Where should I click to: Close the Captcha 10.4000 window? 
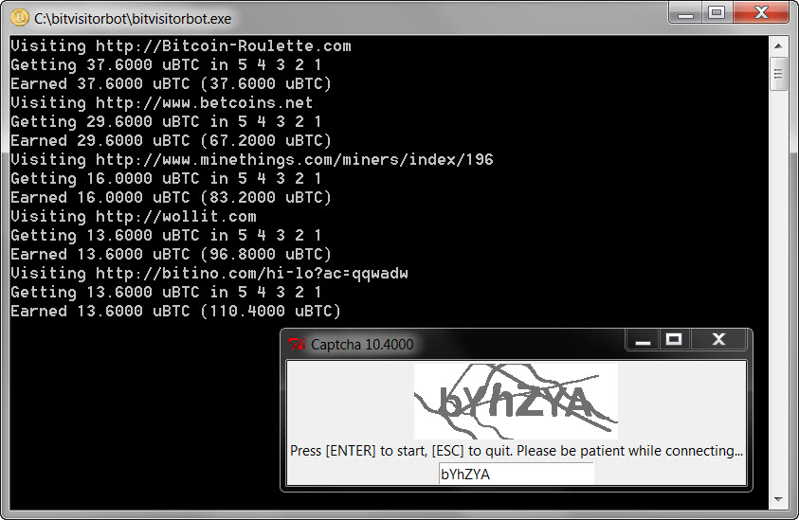[x=718, y=340]
